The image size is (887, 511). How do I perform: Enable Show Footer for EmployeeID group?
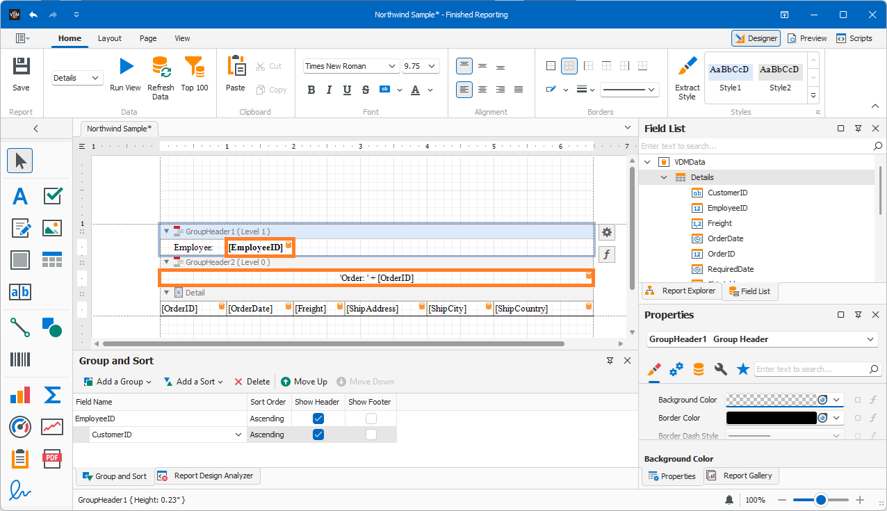[371, 418]
